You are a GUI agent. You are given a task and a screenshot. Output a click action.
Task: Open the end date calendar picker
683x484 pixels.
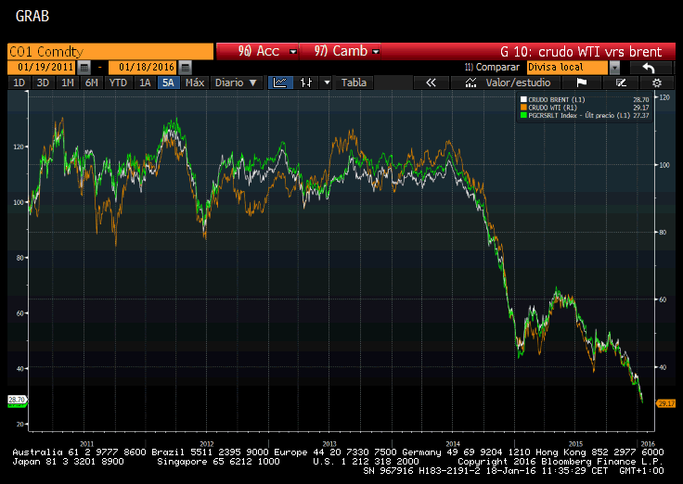pyautogui.click(x=185, y=68)
